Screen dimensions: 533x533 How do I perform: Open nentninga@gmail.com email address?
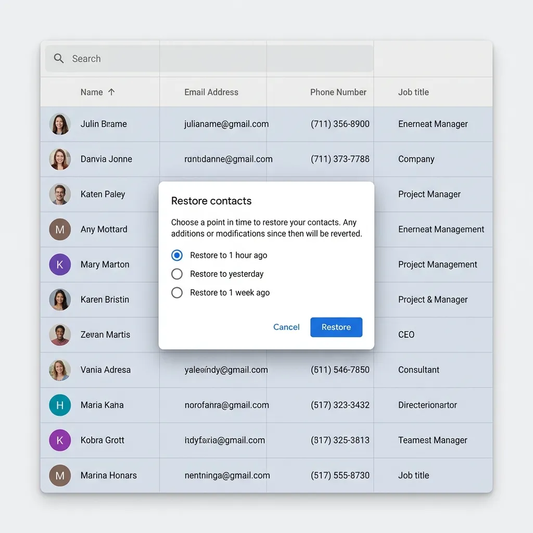pyautogui.click(x=227, y=476)
